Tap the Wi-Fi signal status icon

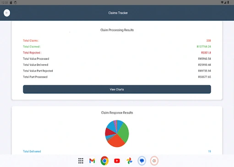(x=222, y=2)
